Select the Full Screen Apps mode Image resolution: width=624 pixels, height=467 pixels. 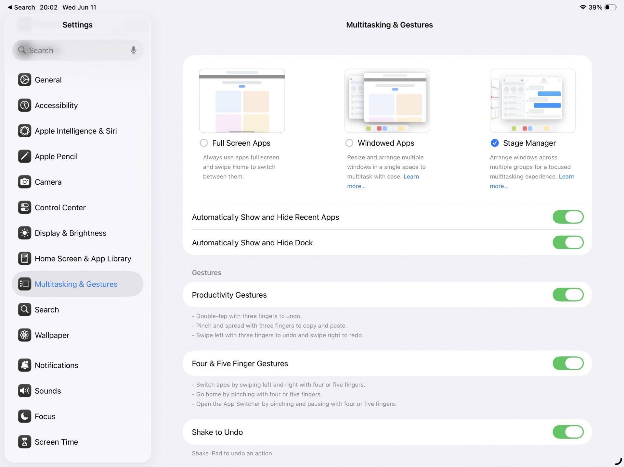click(204, 143)
